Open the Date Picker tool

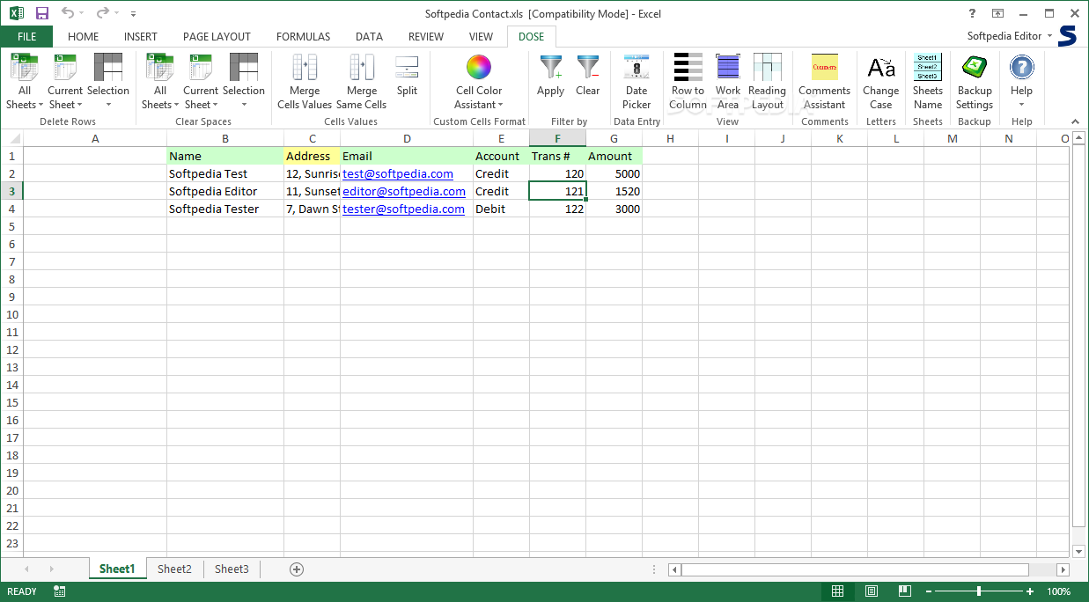click(x=636, y=81)
